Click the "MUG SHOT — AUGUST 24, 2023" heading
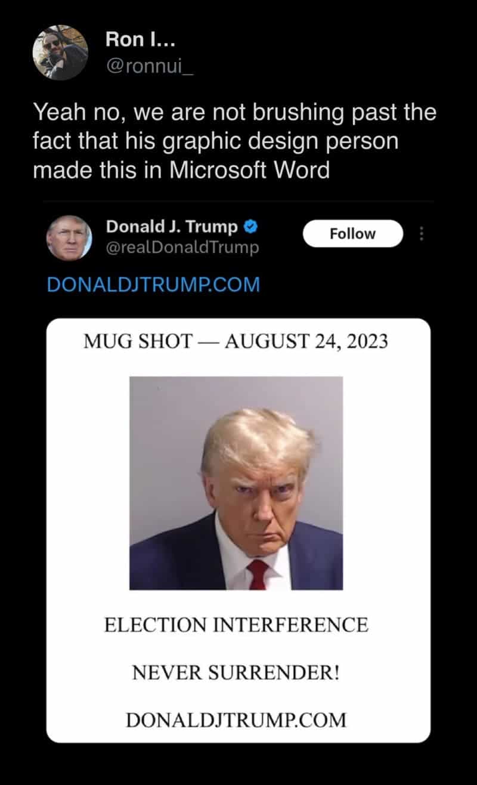Viewport: 477px width, 785px height. tap(237, 342)
